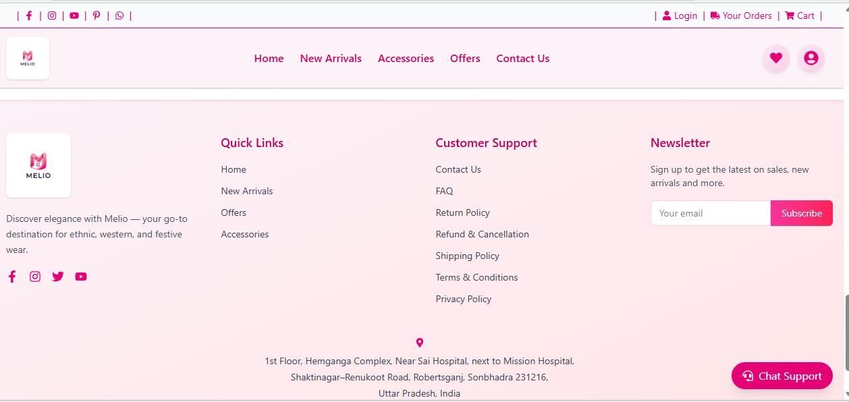The height and width of the screenshot is (402, 849).
Task: Click the Melio logo in the header
Action: [28, 58]
